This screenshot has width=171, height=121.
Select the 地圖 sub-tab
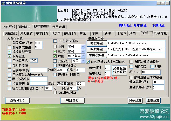coord(134,34)
